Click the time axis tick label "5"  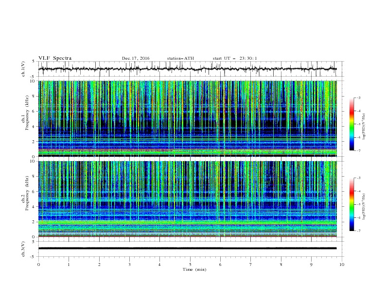pos(190,264)
